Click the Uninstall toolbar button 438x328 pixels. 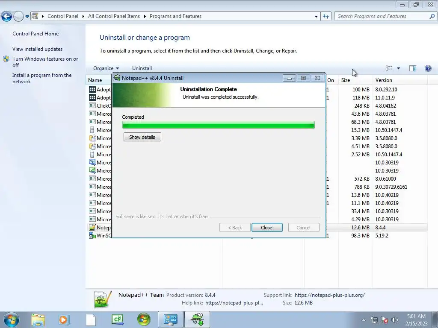click(x=142, y=68)
